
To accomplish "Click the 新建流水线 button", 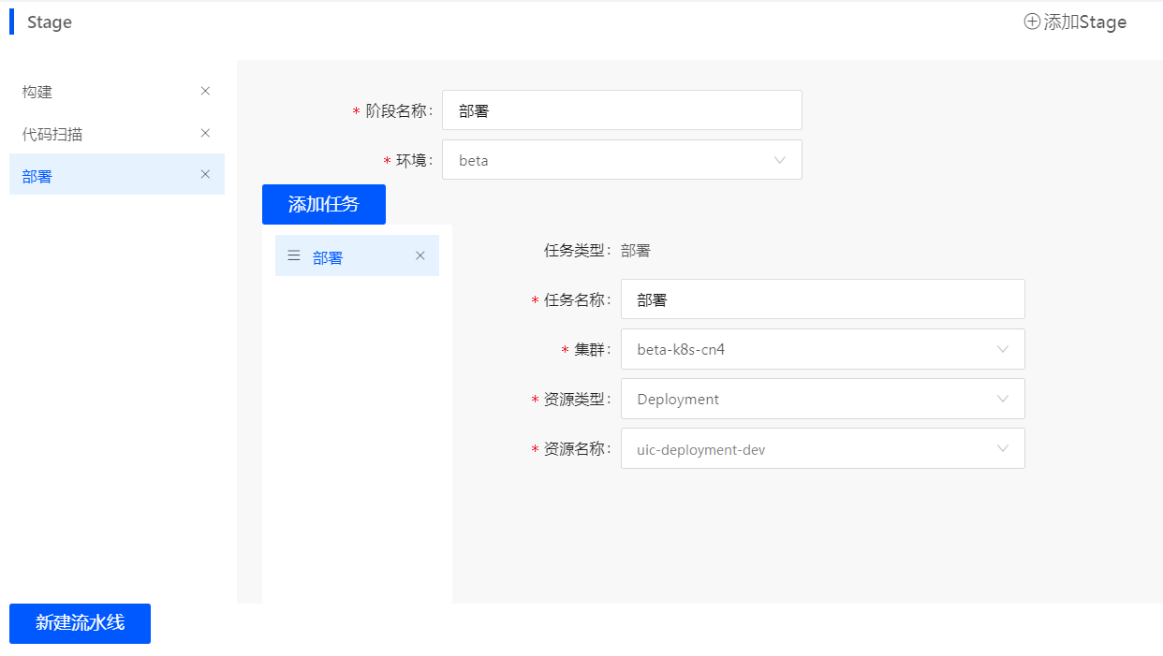I will pos(80,623).
